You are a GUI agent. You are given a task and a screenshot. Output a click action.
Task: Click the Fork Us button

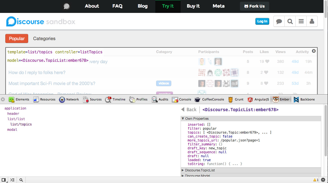[254, 6]
